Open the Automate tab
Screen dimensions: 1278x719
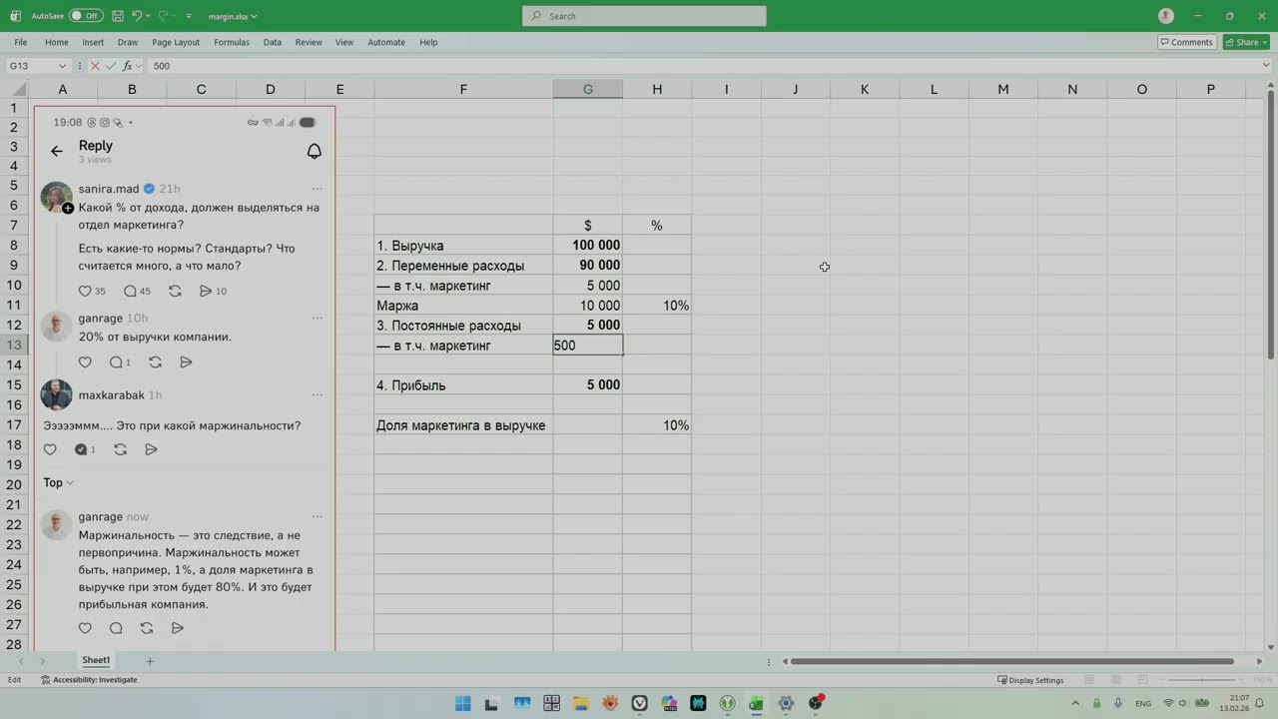click(x=386, y=42)
